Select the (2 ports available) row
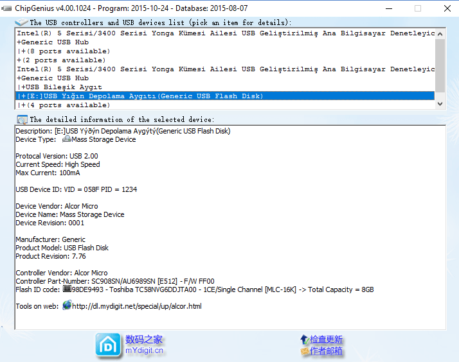The height and width of the screenshot is (362, 459). (x=225, y=60)
